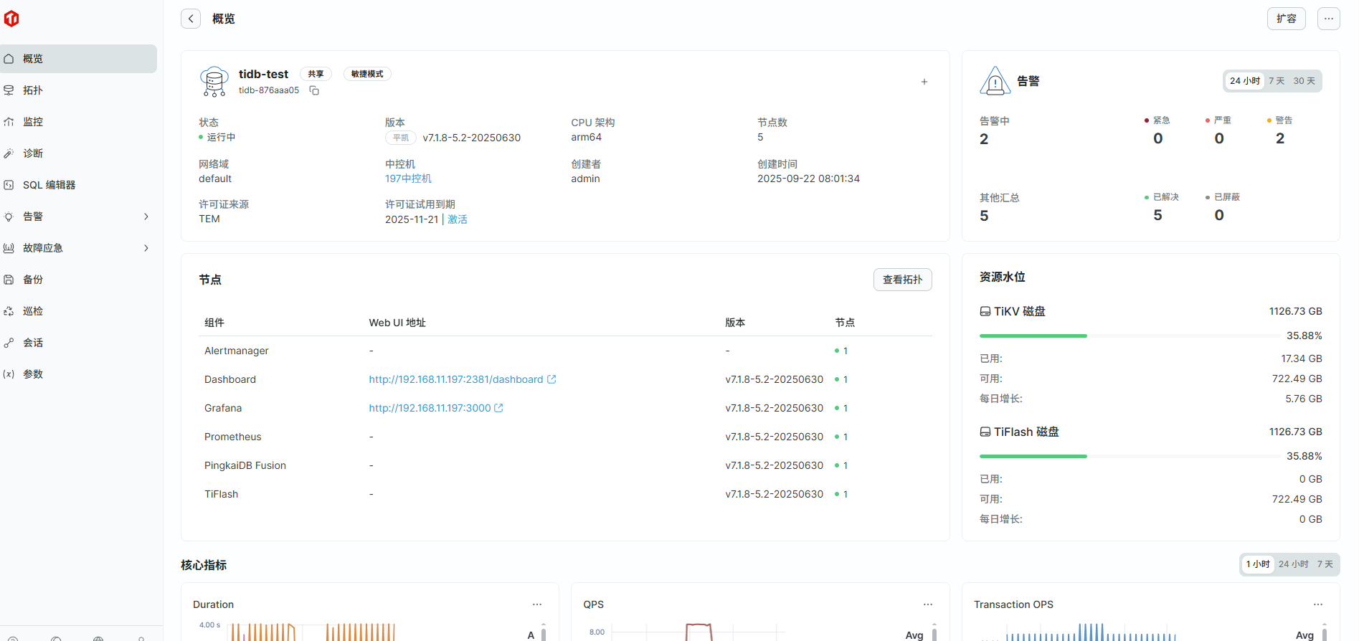Open the Duration chart options menu
The image size is (1359, 641).
pyautogui.click(x=537, y=604)
